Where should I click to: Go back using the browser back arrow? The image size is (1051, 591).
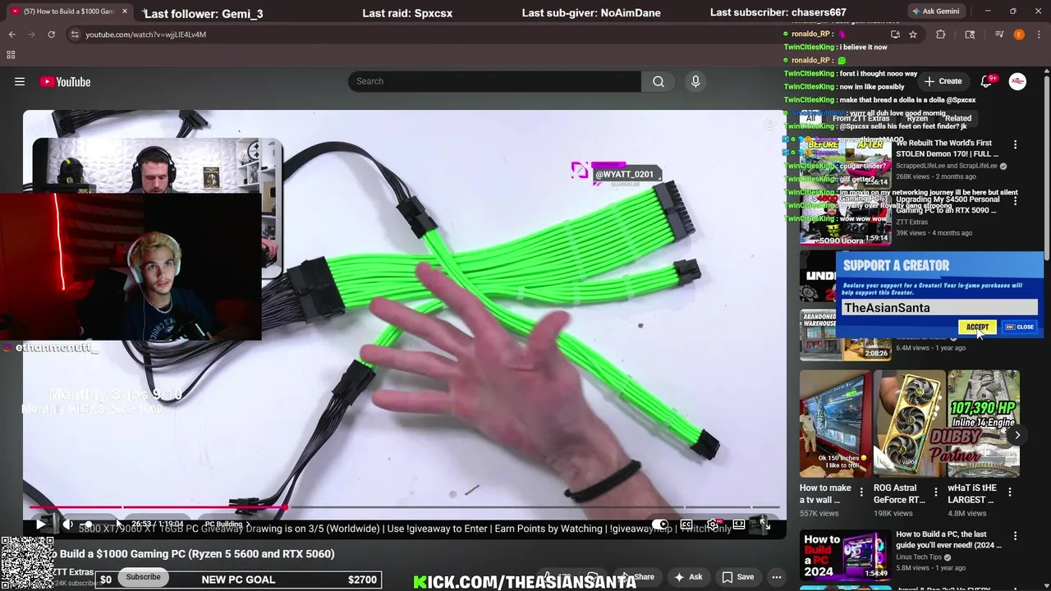click(x=11, y=34)
